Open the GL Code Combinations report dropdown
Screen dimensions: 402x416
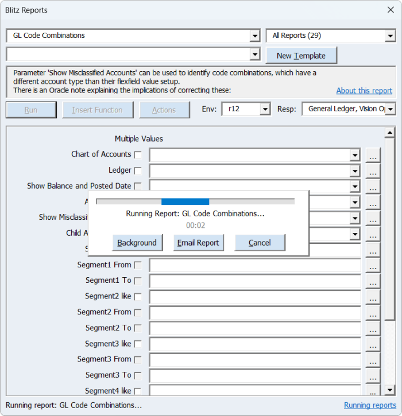coord(254,36)
